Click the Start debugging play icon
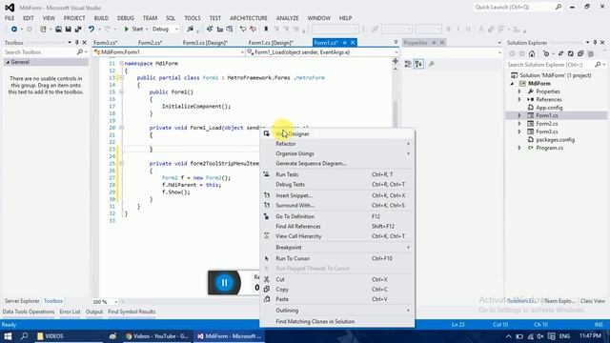This screenshot has width=610, height=343. pyautogui.click(x=127, y=30)
